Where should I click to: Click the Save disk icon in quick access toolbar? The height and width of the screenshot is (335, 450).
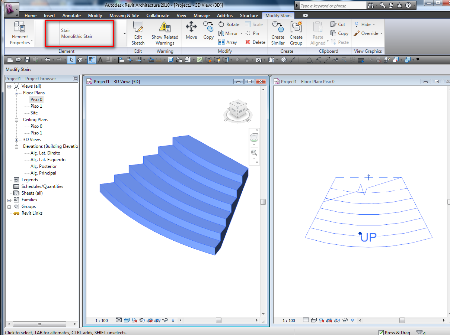[x=27, y=59]
